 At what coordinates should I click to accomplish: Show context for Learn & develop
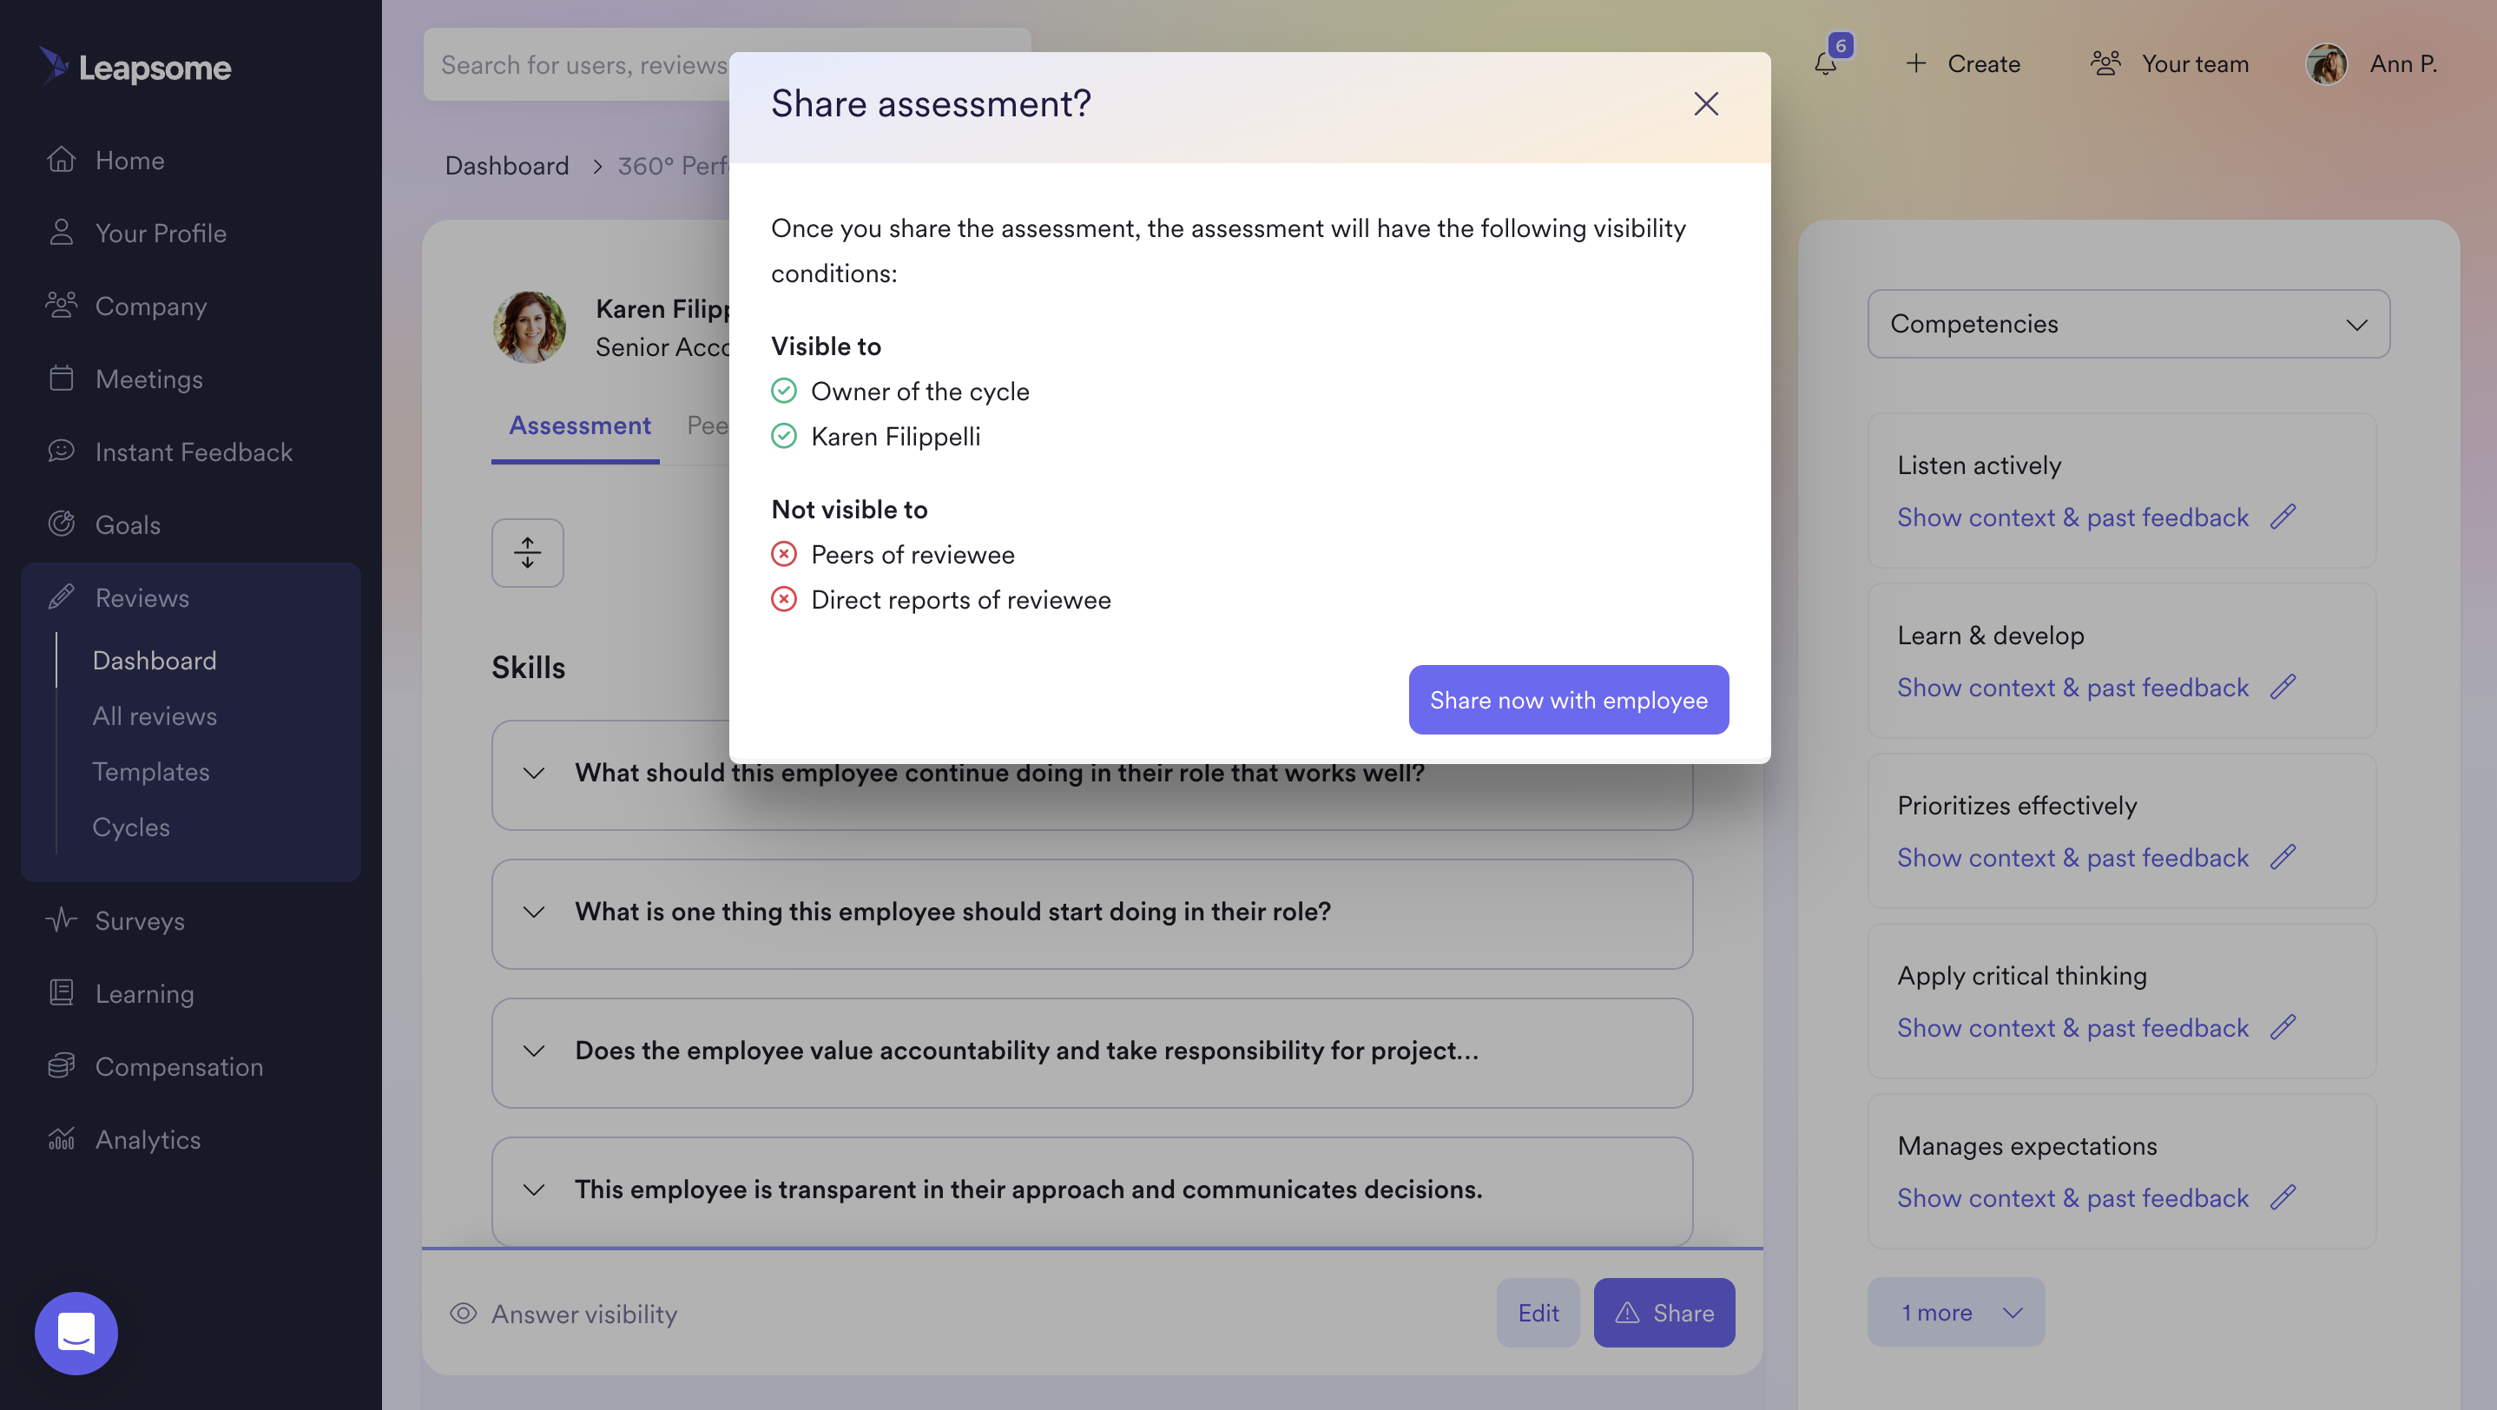click(2072, 688)
